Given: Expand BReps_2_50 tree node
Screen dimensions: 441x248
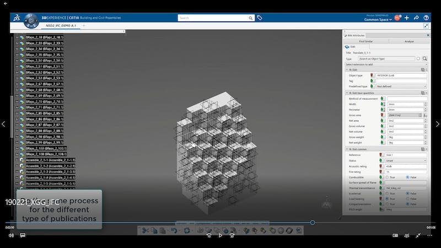Looking at the screenshot, I should click(16, 60).
